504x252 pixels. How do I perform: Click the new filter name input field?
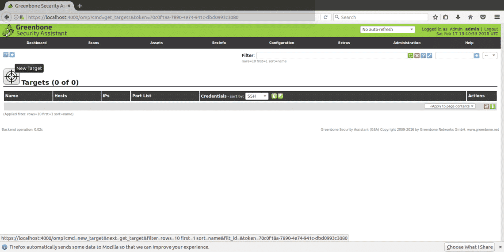[x=454, y=56]
